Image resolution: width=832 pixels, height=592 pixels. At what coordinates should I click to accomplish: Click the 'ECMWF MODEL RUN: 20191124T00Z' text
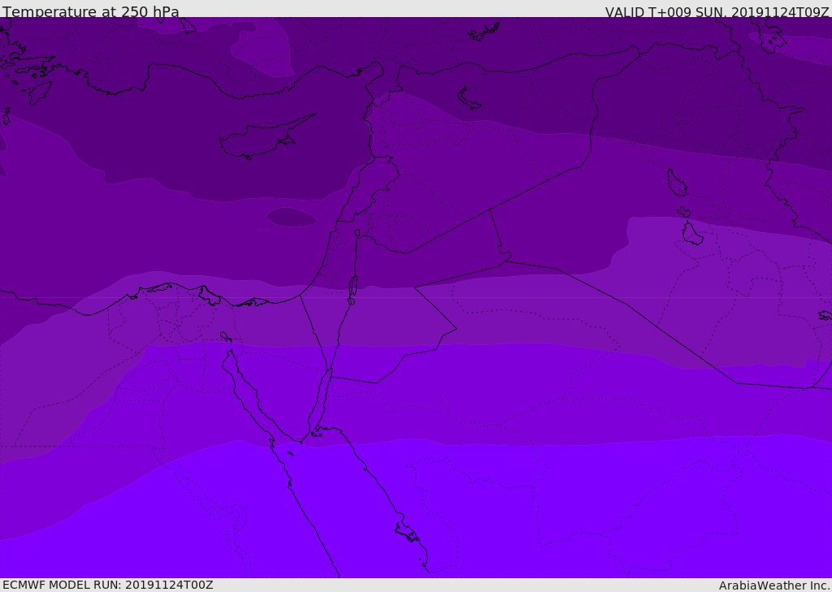[x=108, y=585]
